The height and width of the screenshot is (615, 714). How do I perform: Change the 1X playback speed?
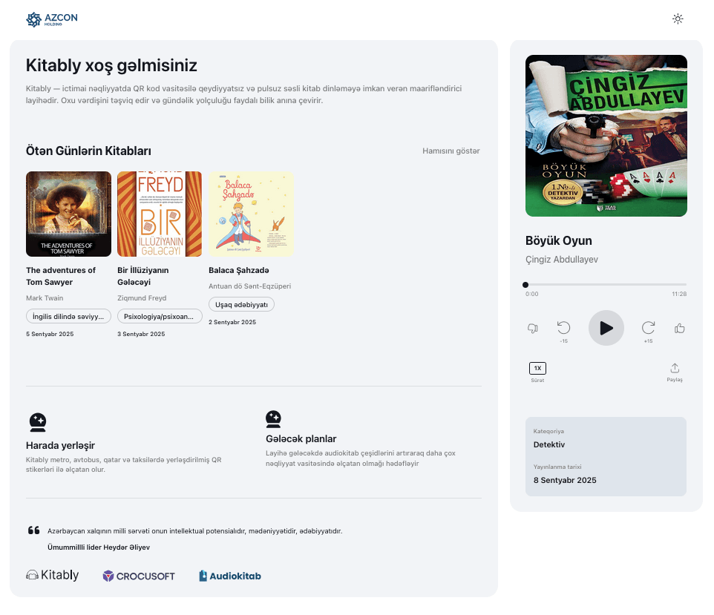(x=537, y=368)
